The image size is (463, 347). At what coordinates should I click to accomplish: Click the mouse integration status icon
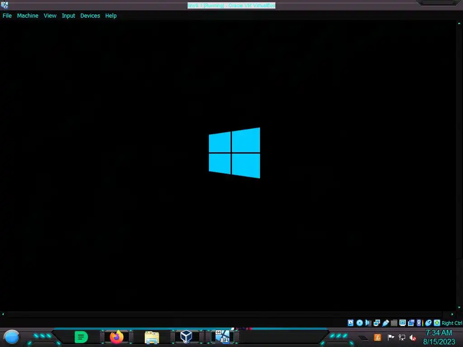[x=429, y=323]
